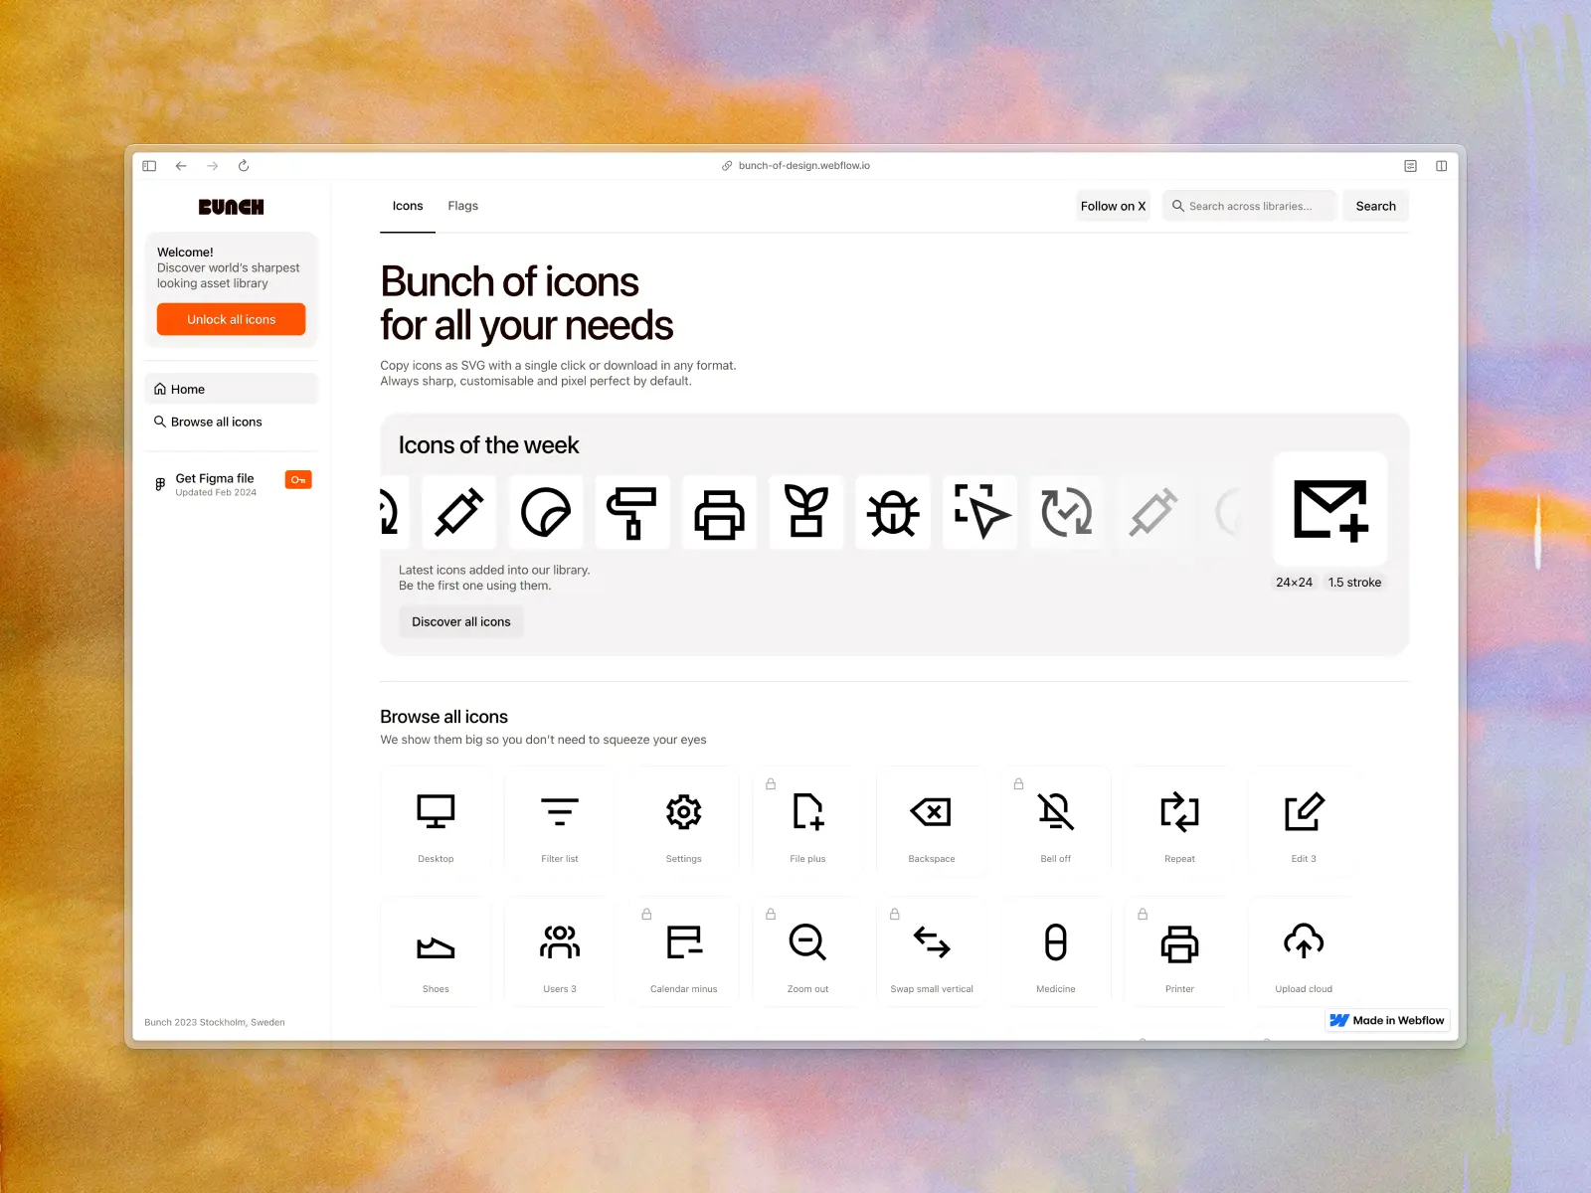Select the Edit 3 icon card
This screenshot has width=1591, height=1193.
point(1304,821)
